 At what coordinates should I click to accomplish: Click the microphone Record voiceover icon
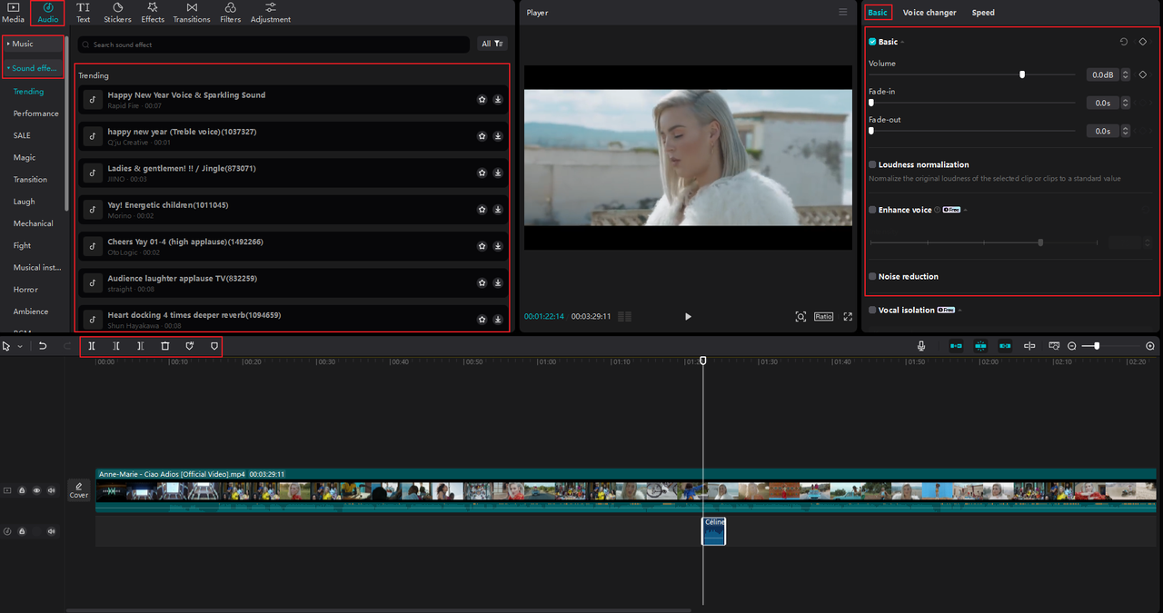[921, 346]
